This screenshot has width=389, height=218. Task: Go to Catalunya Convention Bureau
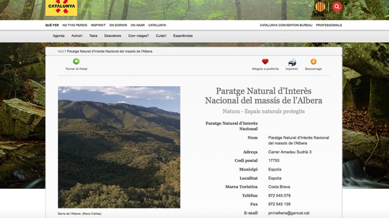click(x=286, y=25)
